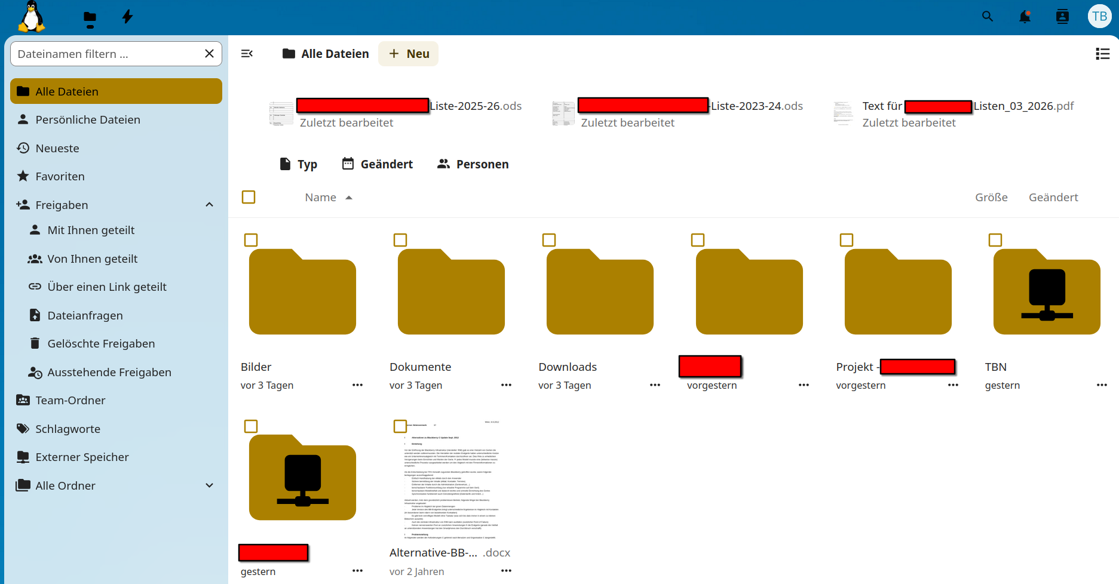Go to Team-Ordner in the sidebar
This screenshot has width=1119, height=584.
click(70, 400)
